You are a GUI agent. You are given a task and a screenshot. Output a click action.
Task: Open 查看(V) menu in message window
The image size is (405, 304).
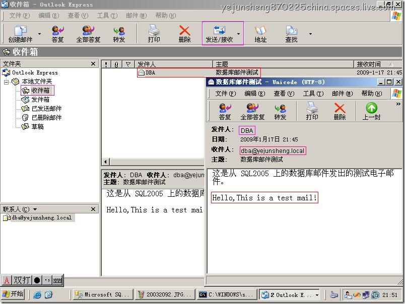284,94
